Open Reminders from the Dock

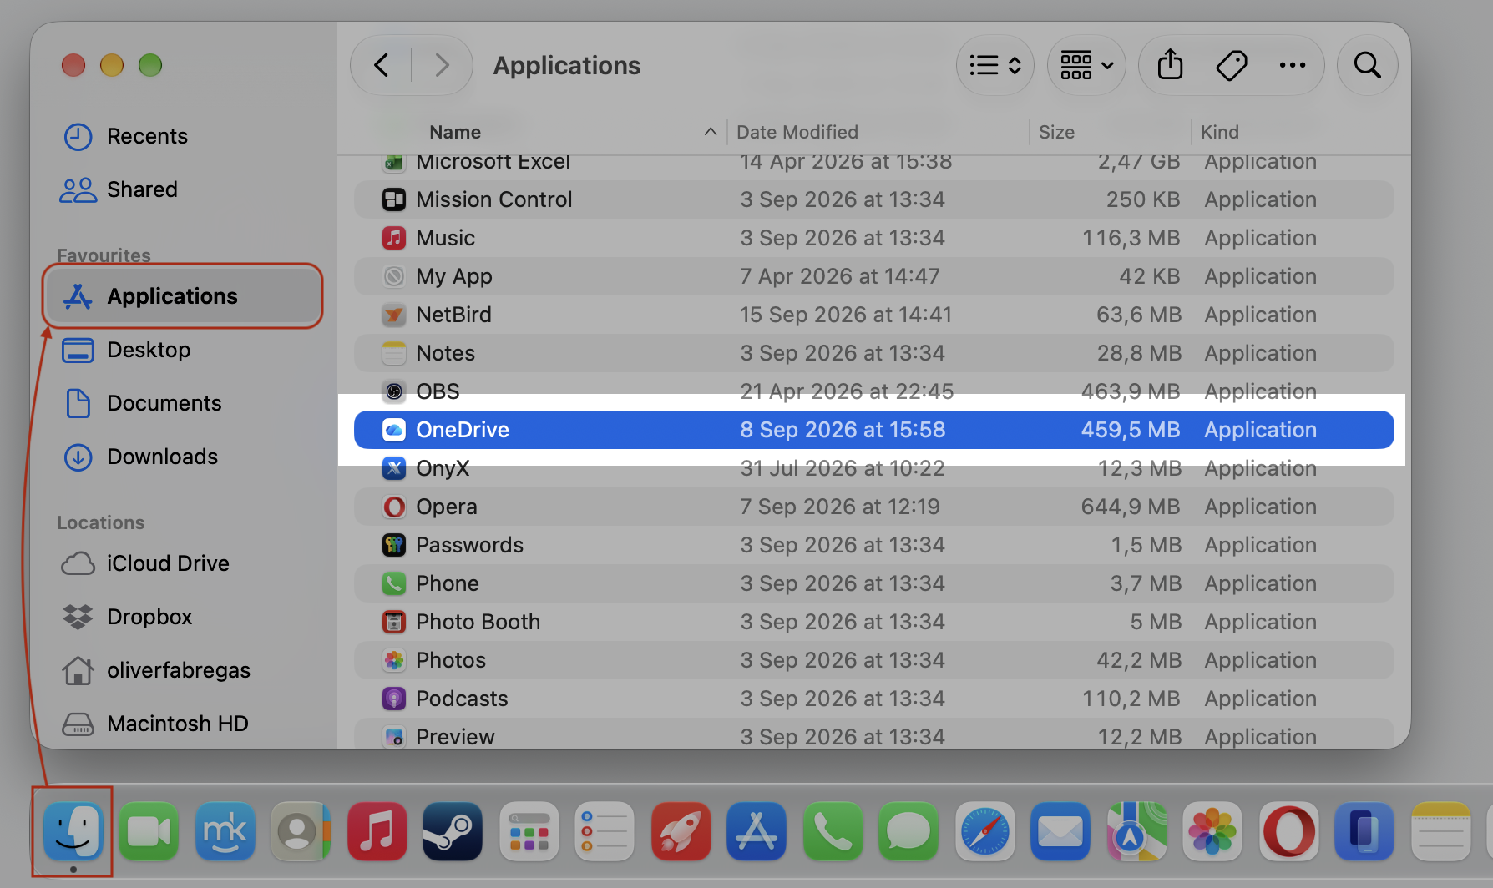(605, 831)
